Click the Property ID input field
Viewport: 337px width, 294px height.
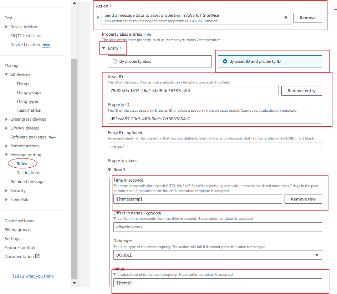pos(215,119)
